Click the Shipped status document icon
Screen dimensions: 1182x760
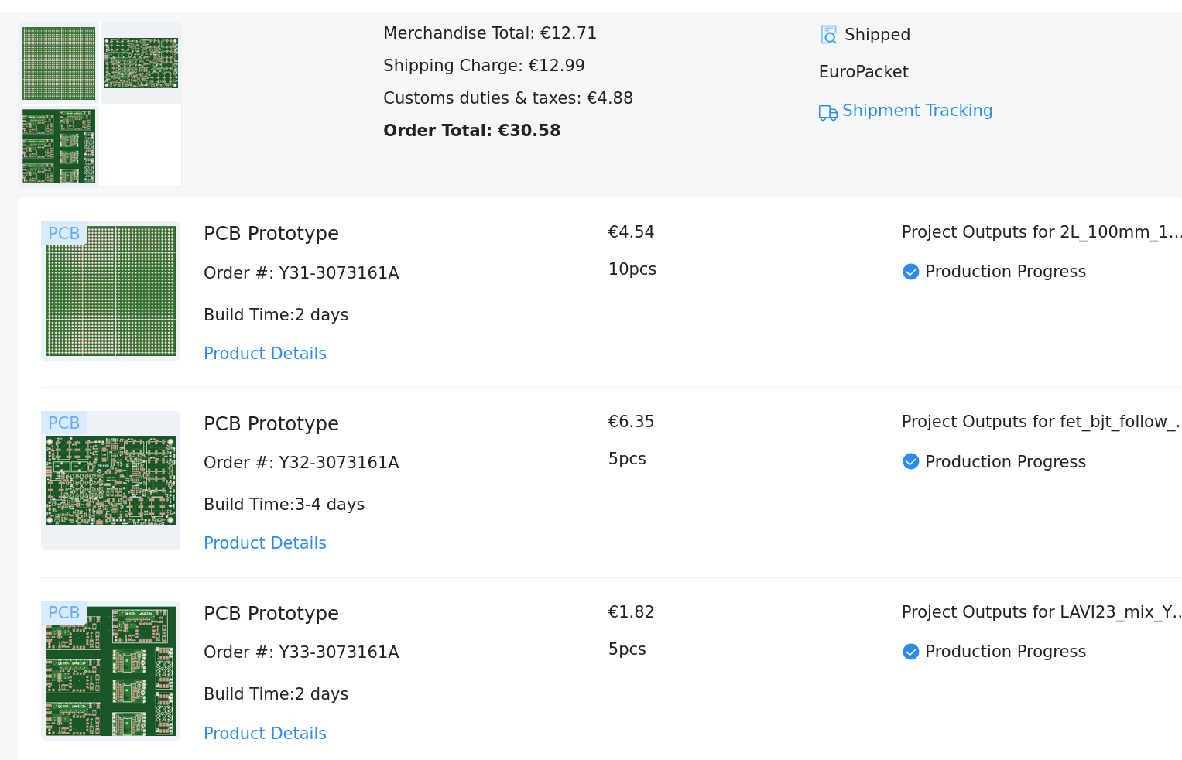(x=828, y=35)
